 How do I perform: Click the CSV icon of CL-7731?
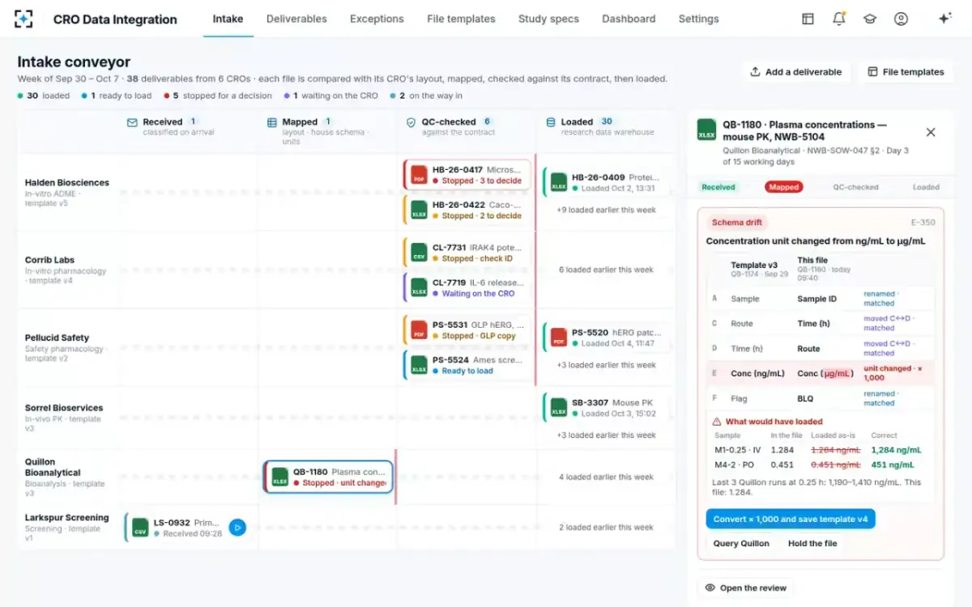click(419, 253)
